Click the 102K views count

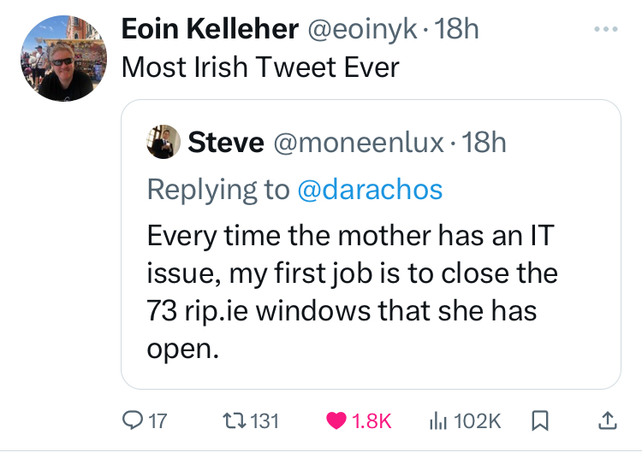coord(478,420)
